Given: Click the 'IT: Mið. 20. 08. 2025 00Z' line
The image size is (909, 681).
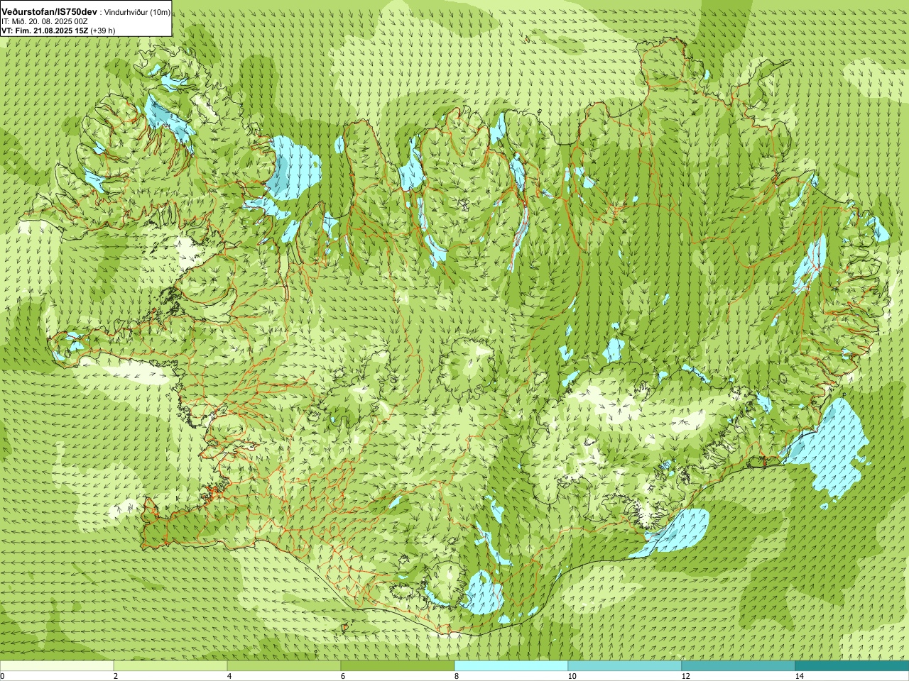Looking at the screenshot, I should pyautogui.click(x=45, y=21).
